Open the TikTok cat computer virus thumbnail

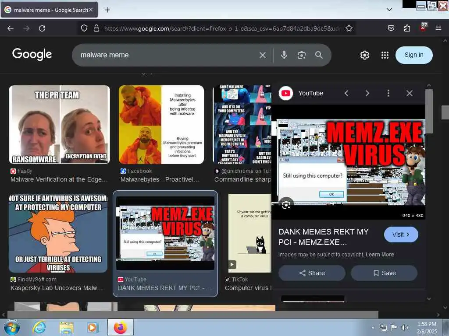[249, 233]
